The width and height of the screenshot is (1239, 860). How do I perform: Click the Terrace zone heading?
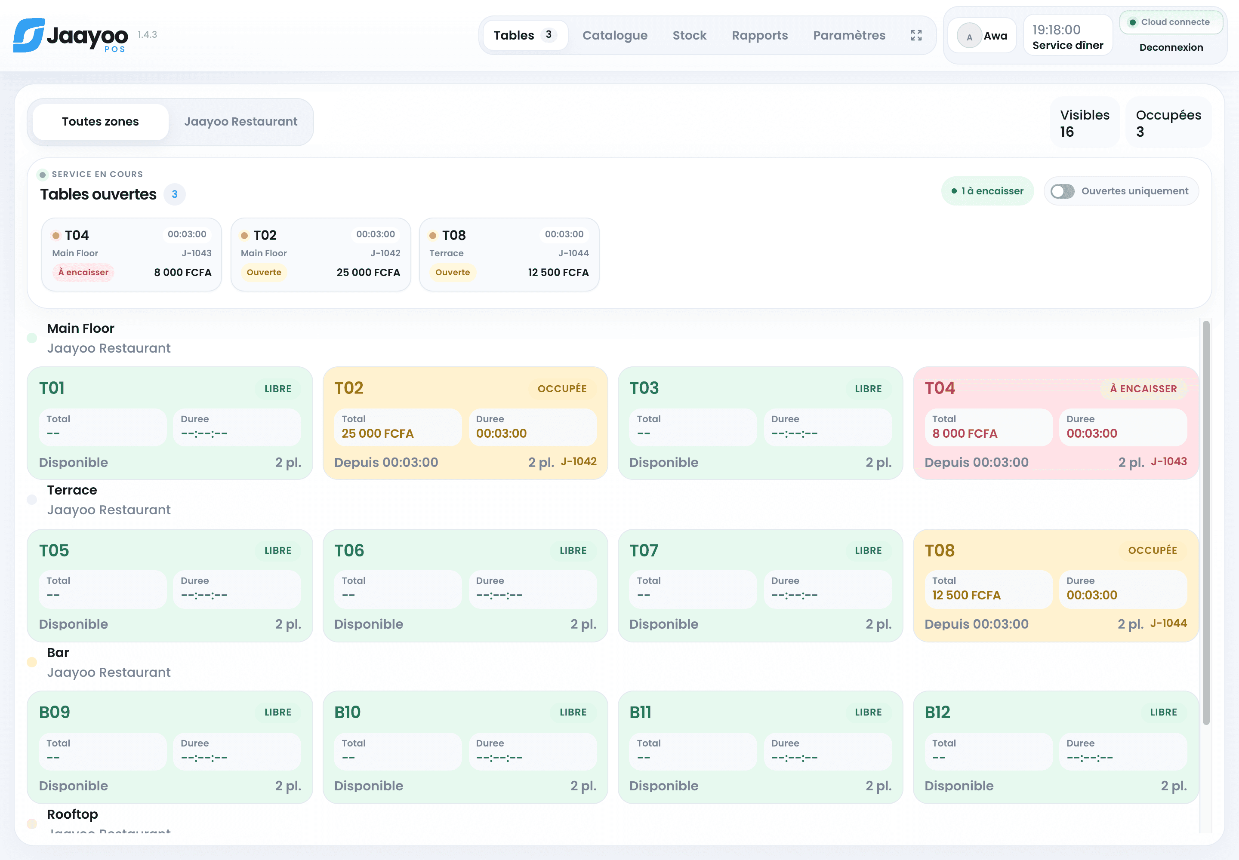click(x=72, y=490)
